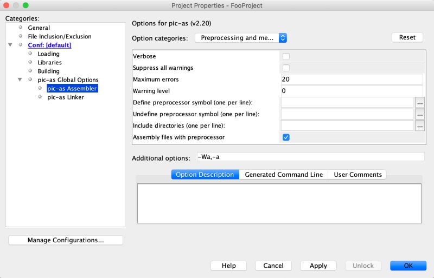
Task: Click the Cancel button
Action: pyautogui.click(x=273, y=266)
